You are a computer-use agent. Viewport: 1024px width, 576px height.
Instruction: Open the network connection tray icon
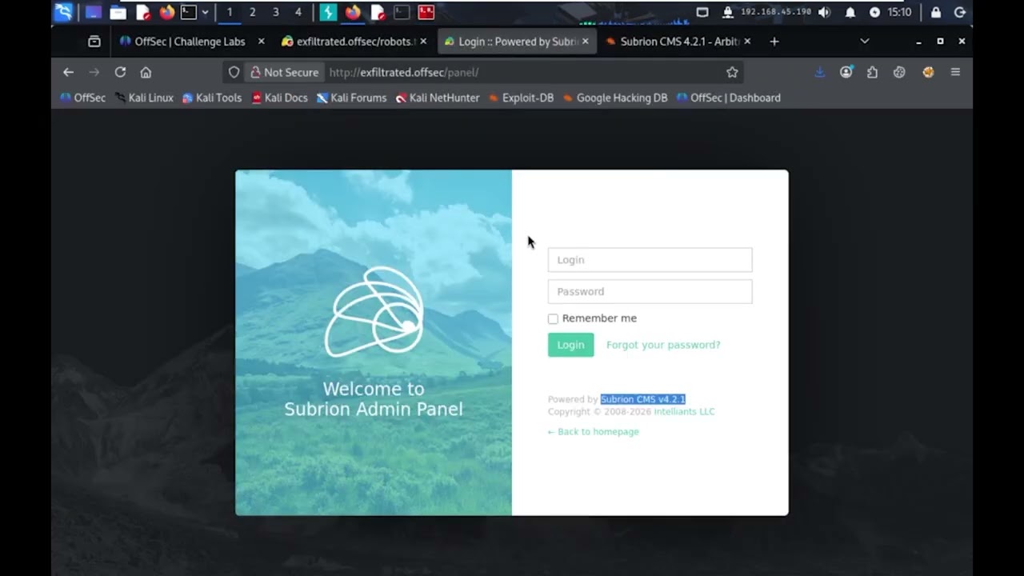point(728,12)
